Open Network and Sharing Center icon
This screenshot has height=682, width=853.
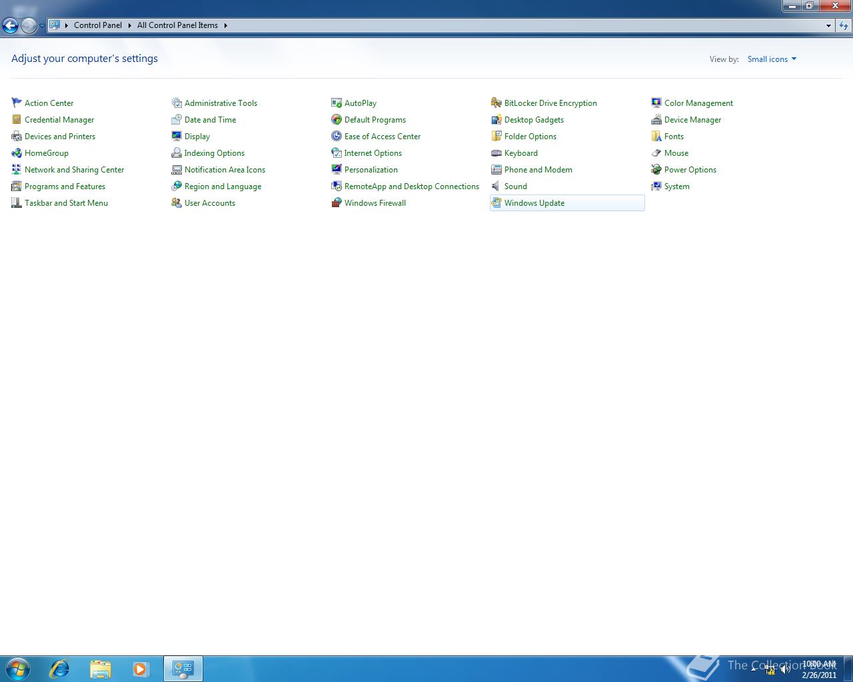pos(17,169)
